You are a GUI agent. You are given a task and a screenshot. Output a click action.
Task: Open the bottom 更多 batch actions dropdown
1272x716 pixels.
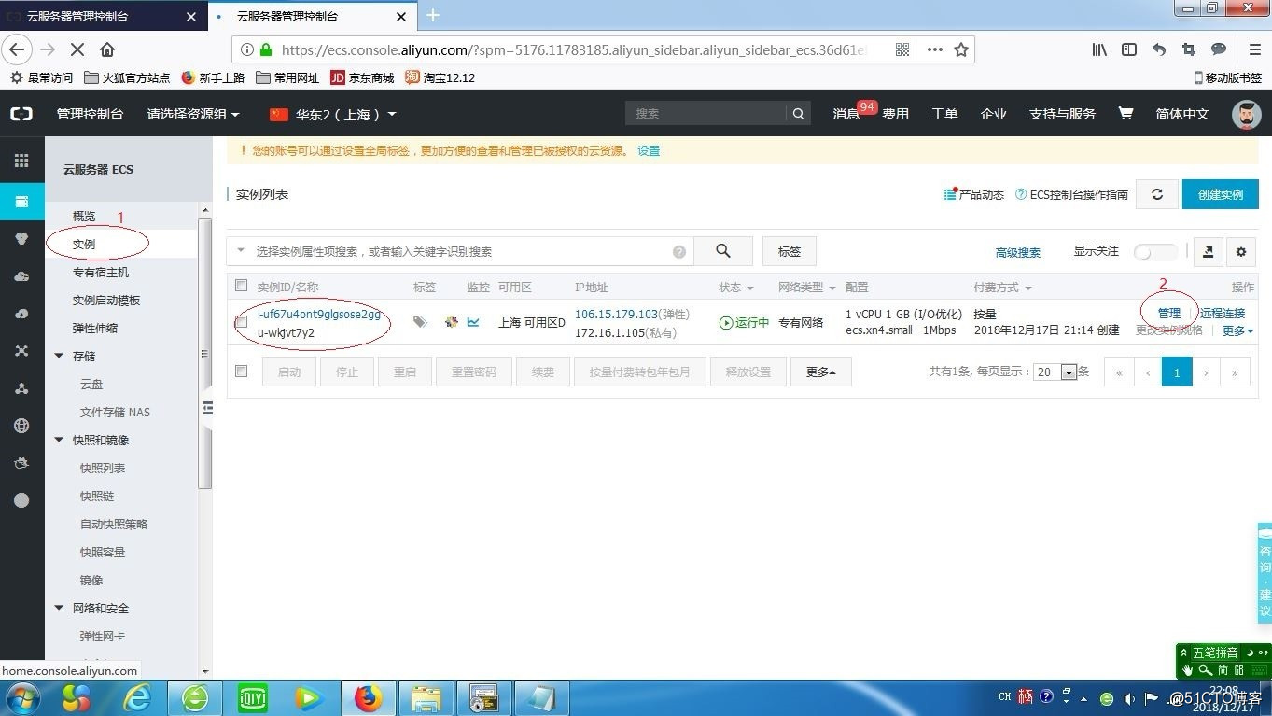[821, 372]
